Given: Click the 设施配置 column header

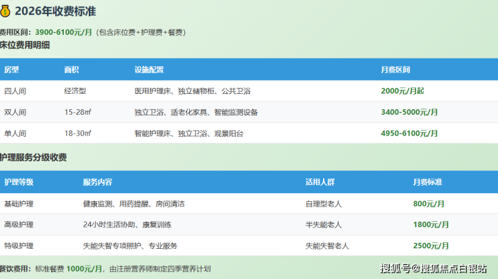Looking at the screenshot, I should click(x=149, y=70).
